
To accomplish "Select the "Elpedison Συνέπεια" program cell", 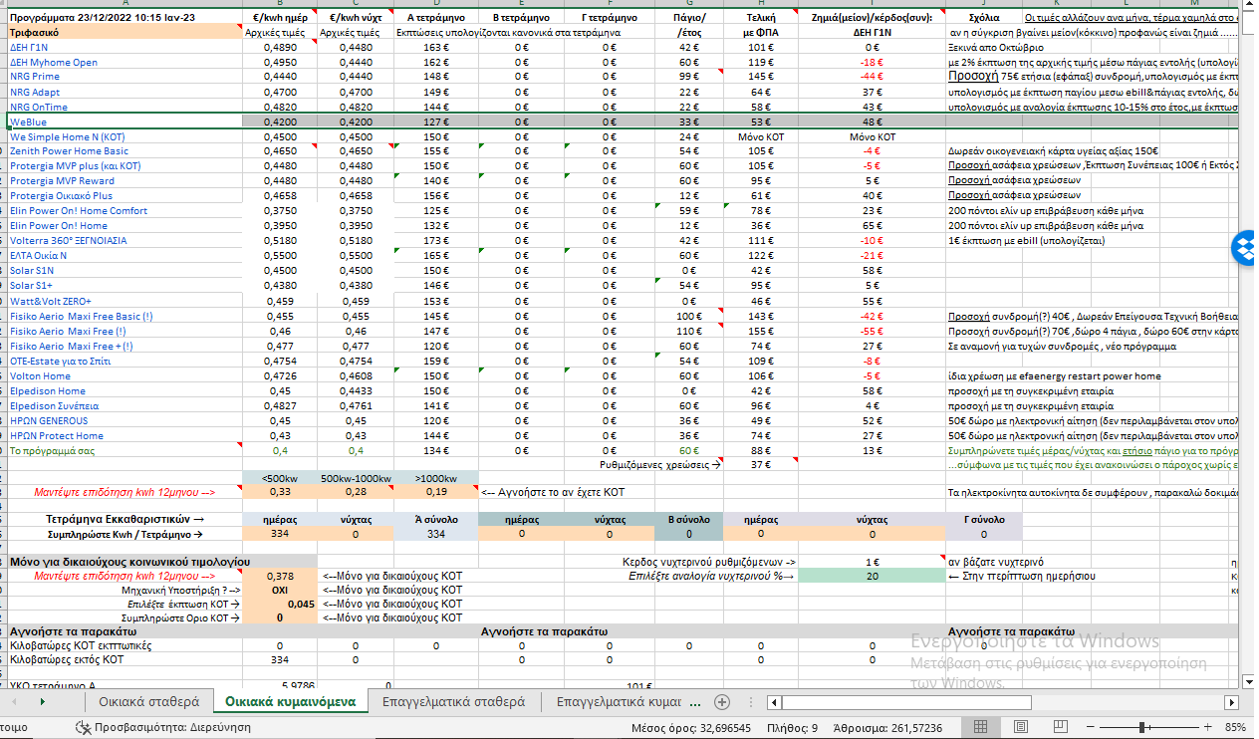I will click(125, 406).
